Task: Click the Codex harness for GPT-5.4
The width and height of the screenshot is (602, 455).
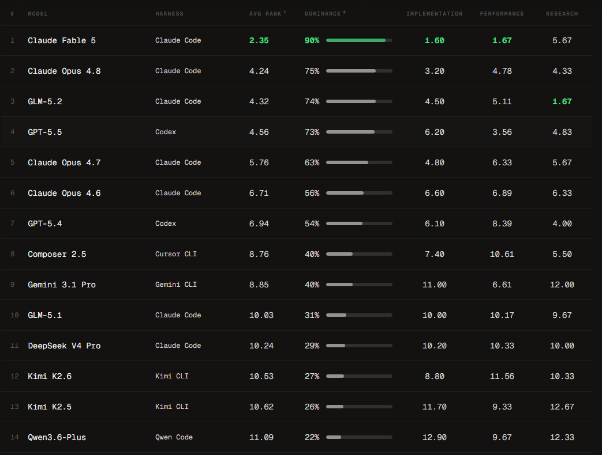Action: (166, 223)
